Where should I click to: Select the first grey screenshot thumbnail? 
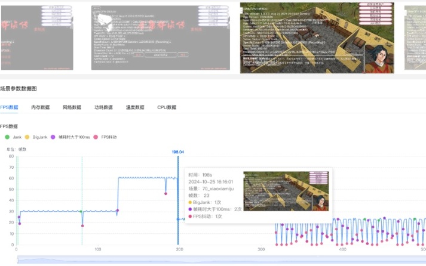pyautogui.click(x=37, y=38)
